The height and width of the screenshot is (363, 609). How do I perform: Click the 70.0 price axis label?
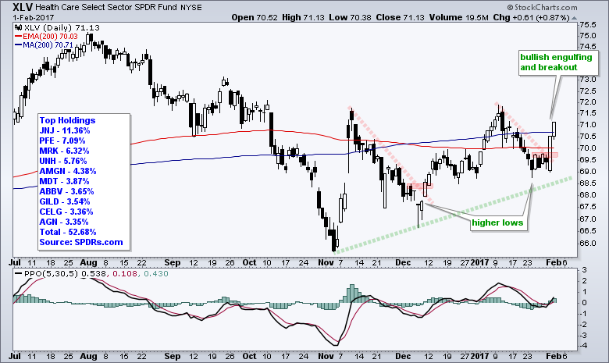click(588, 148)
